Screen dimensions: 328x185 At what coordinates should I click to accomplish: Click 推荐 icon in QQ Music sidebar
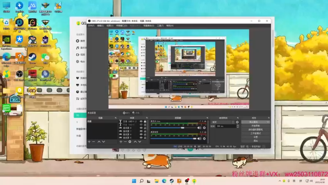pyautogui.click(x=77, y=41)
